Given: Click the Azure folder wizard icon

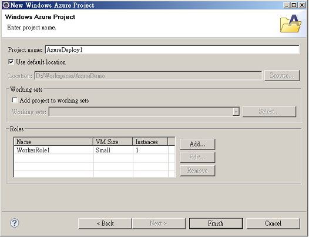Looking at the screenshot, I should pos(291,24).
